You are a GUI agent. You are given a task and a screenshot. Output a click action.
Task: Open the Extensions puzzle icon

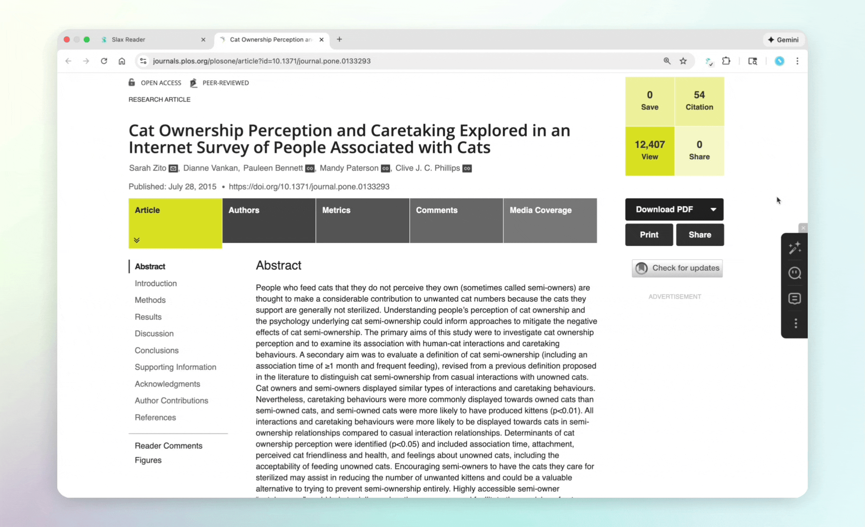click(x=727, y=61)
